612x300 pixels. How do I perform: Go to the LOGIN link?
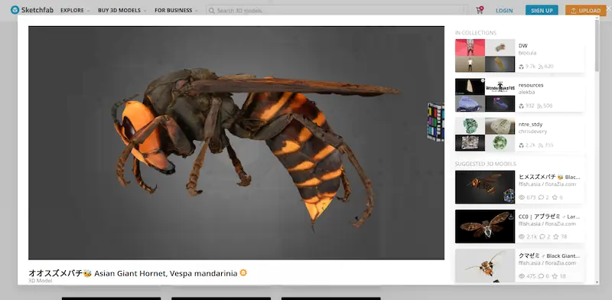[504, 11]
